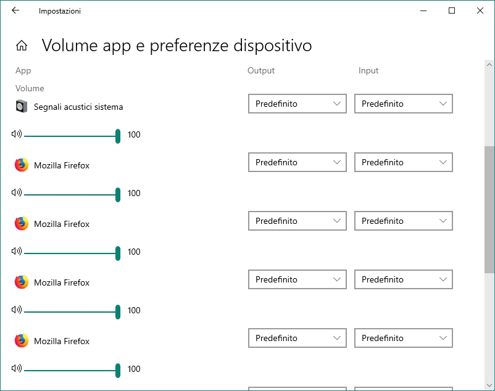The height and width of the screenshot is (391, 495).
Task: Click the "Input" column header
Action: [x=368, y=71]
